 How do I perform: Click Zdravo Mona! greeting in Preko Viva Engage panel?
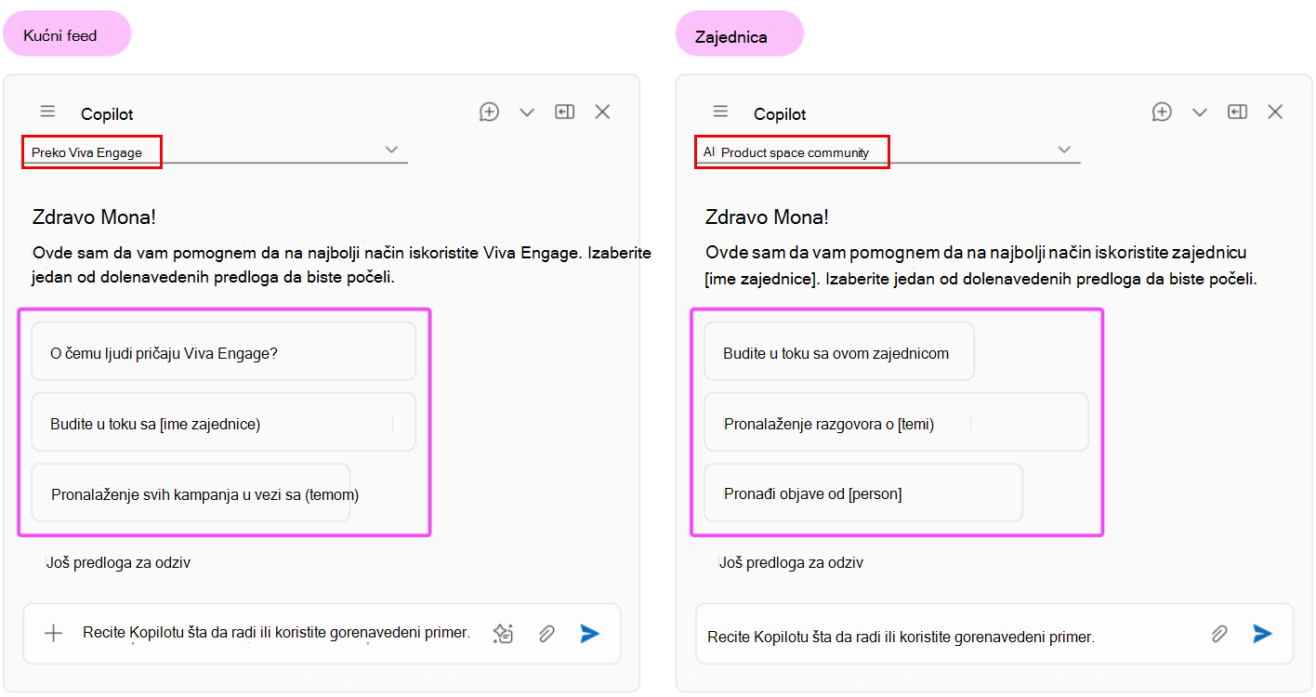click(x=94, y=217)
